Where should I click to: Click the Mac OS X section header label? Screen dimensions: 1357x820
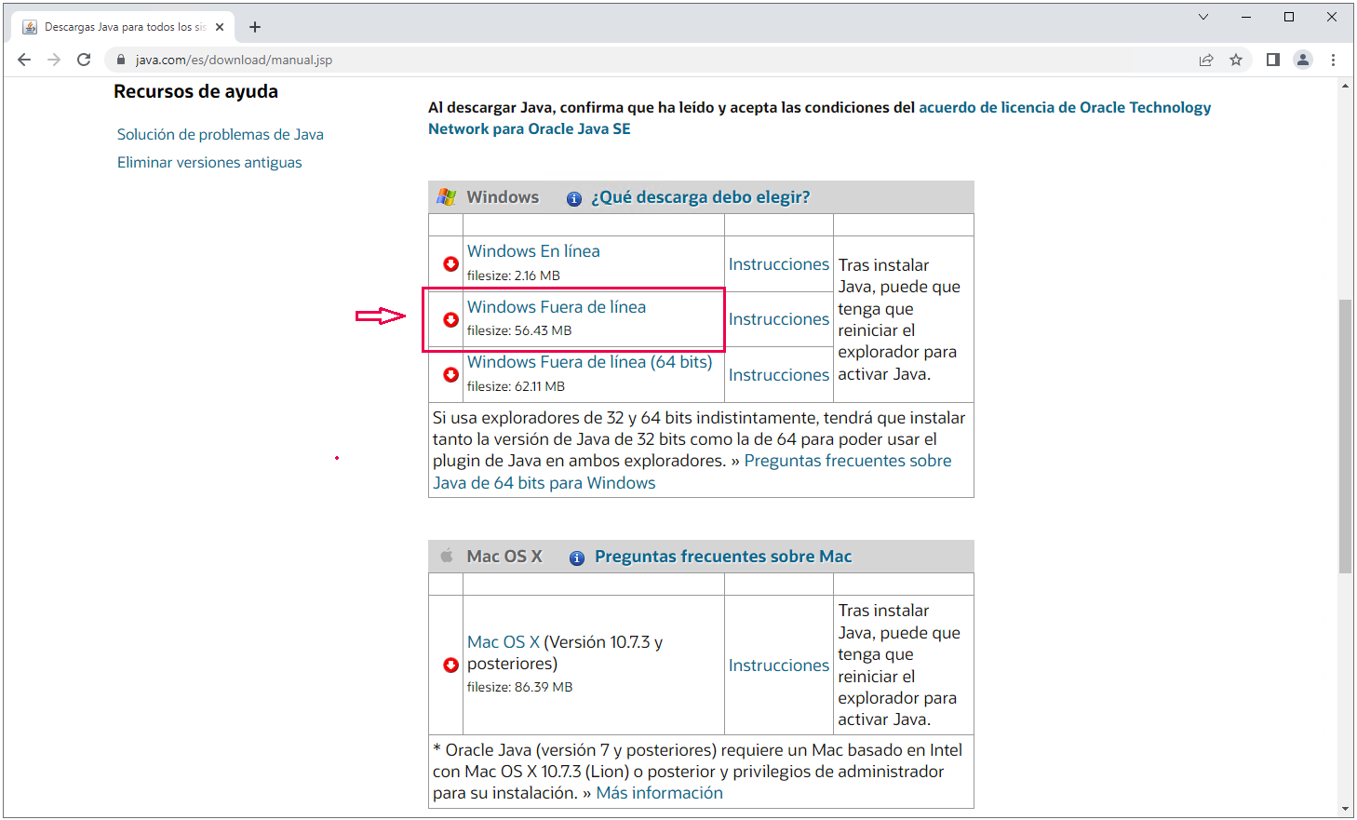(504, 557)
